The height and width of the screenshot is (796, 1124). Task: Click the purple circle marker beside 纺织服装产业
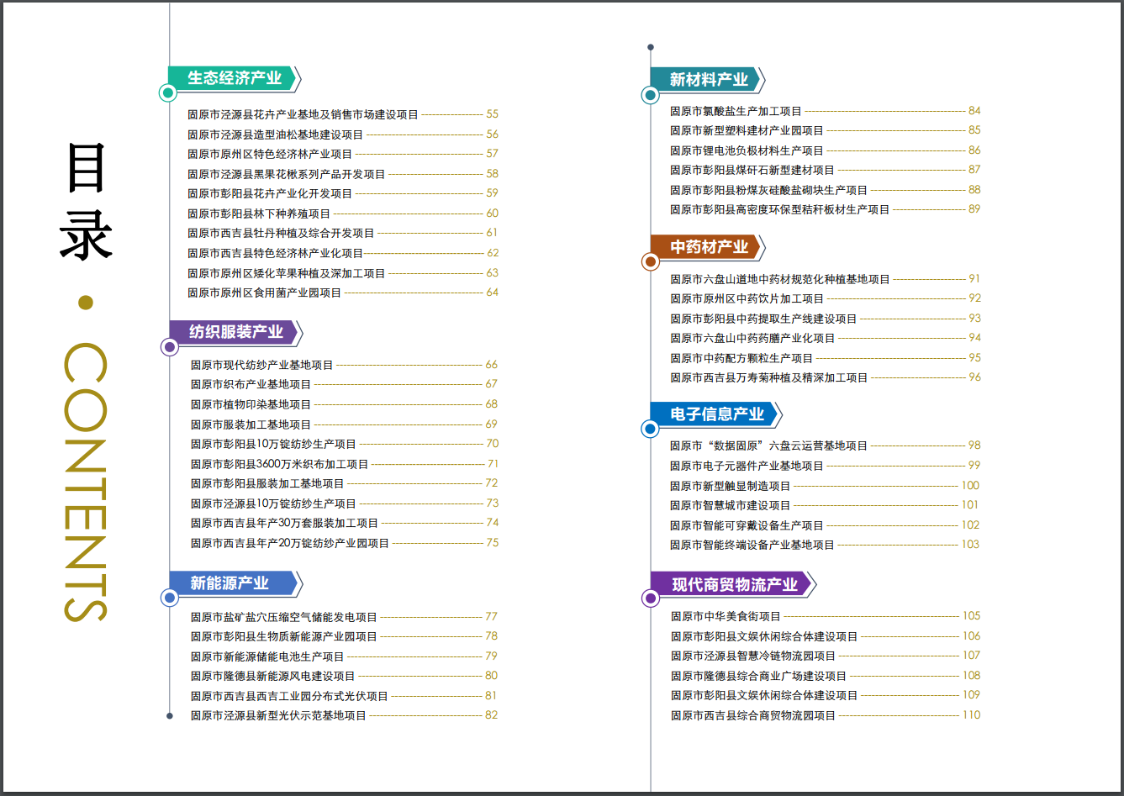click(x=170, y=346)
